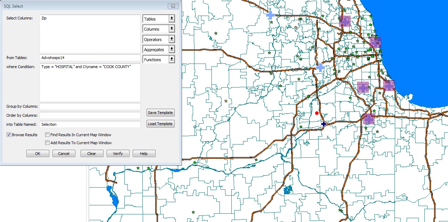Image resolution: width=448 pixels, height=222 pixels.
Task: Click the dark blue cross hospital symbol
Action: click(x=324, y=124)
